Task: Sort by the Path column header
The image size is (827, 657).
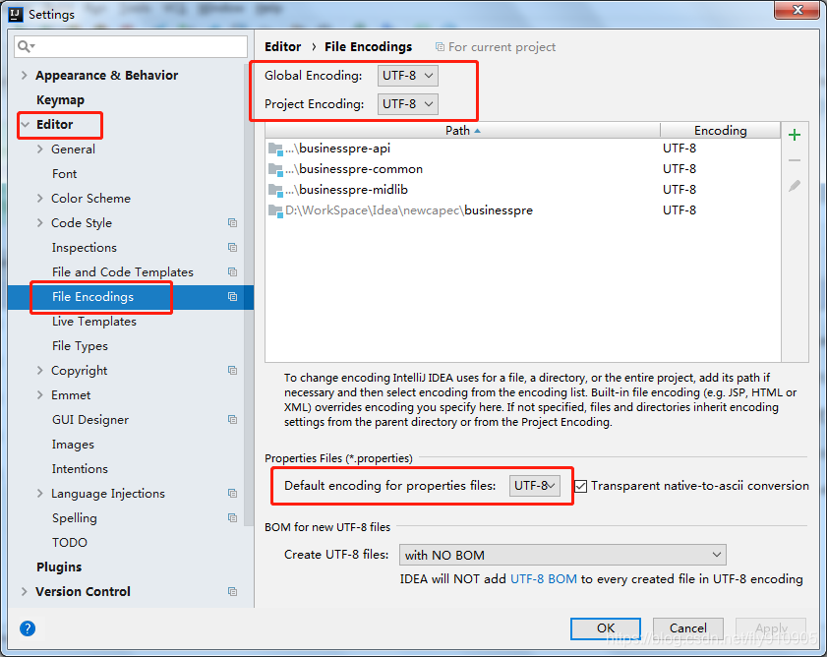Action: (462, 131)
